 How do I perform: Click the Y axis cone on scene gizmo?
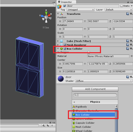46,13
